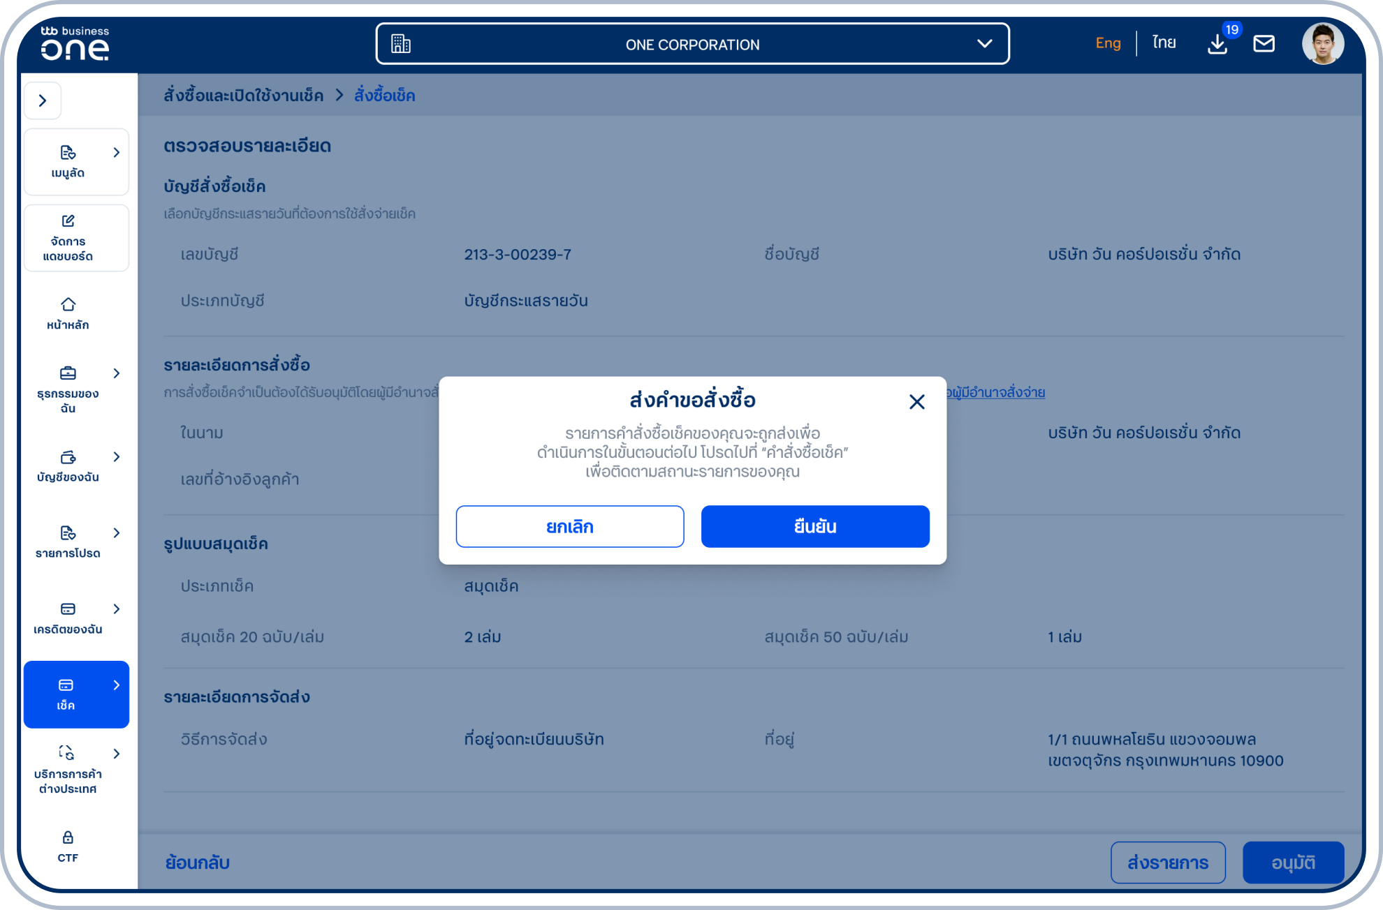Viewport: 1383px width, 910px height.
Task: Open the CTF lock icon
Action: (x=68, y=837)
